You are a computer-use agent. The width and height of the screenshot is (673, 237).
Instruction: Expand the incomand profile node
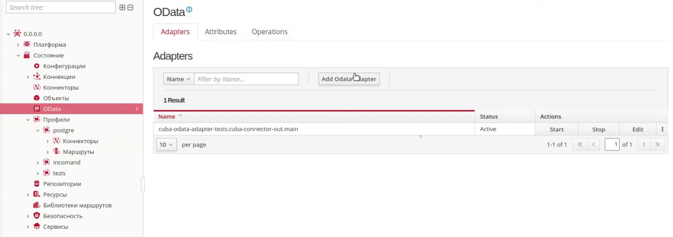[38, 162]
